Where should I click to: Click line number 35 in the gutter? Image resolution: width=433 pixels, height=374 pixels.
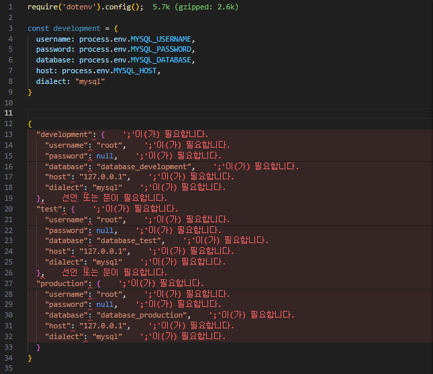click(9, 368)
